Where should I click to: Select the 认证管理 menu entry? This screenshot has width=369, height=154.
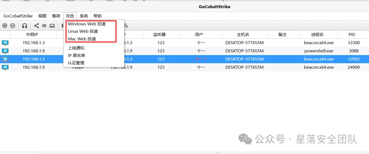click(x=76, y=63)
